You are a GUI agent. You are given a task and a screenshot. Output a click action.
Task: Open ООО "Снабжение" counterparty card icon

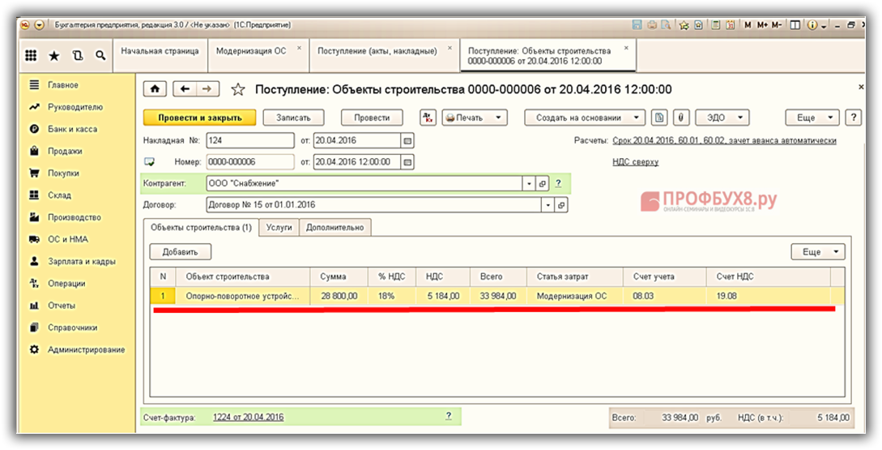click(x=543, y=183)
